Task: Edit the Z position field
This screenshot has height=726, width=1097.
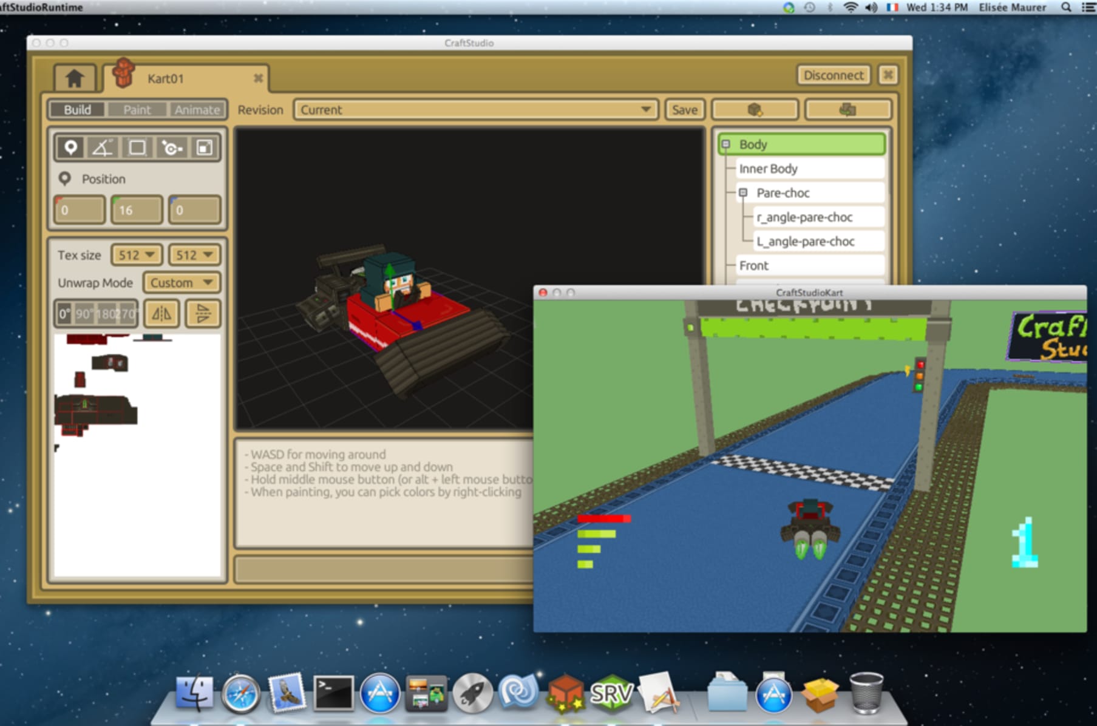Action: 194,210
